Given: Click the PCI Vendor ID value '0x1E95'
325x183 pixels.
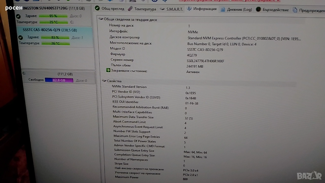Looking at the screenshot, I should (191, 93).
